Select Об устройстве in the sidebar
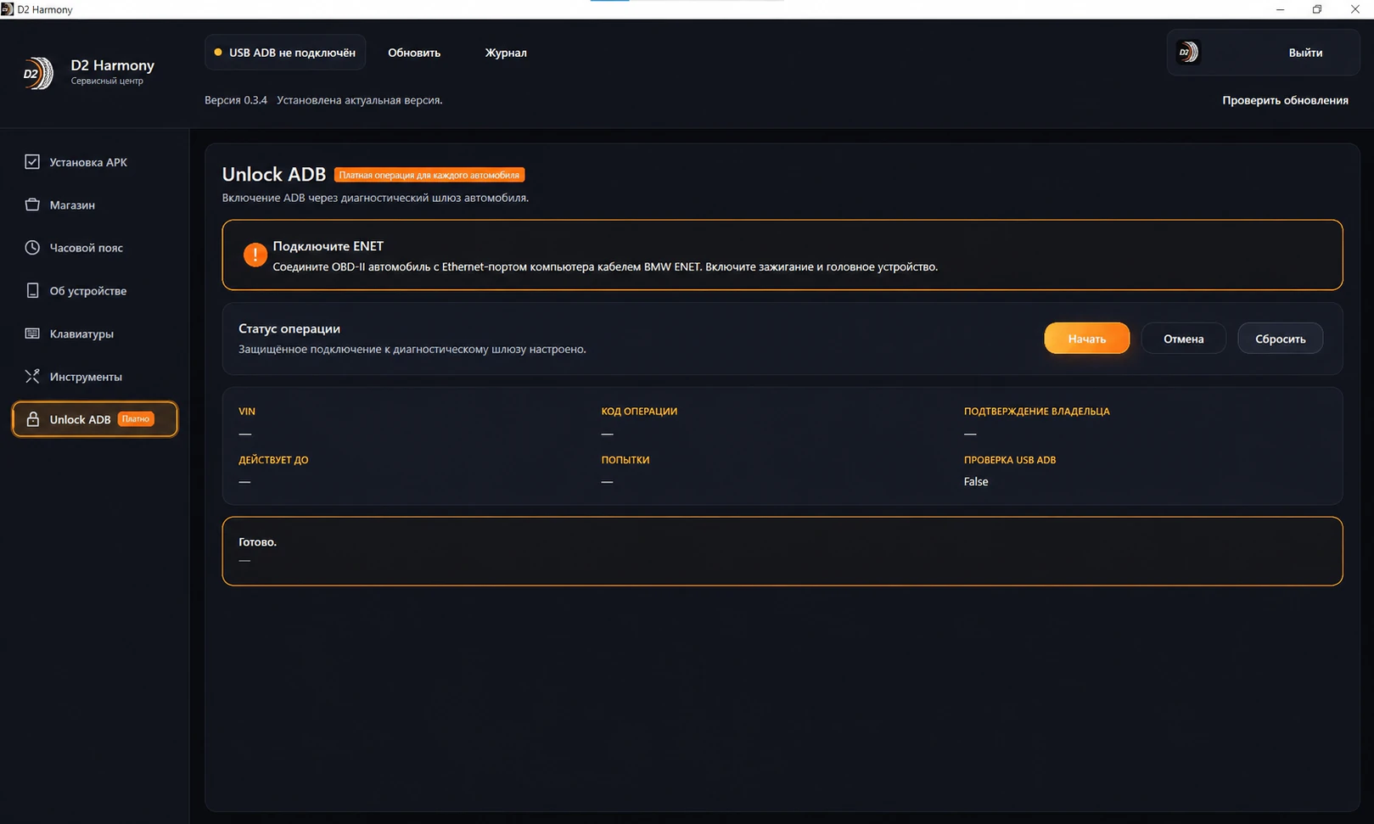This screenshot has height=824, width=1374. [94, 290]
